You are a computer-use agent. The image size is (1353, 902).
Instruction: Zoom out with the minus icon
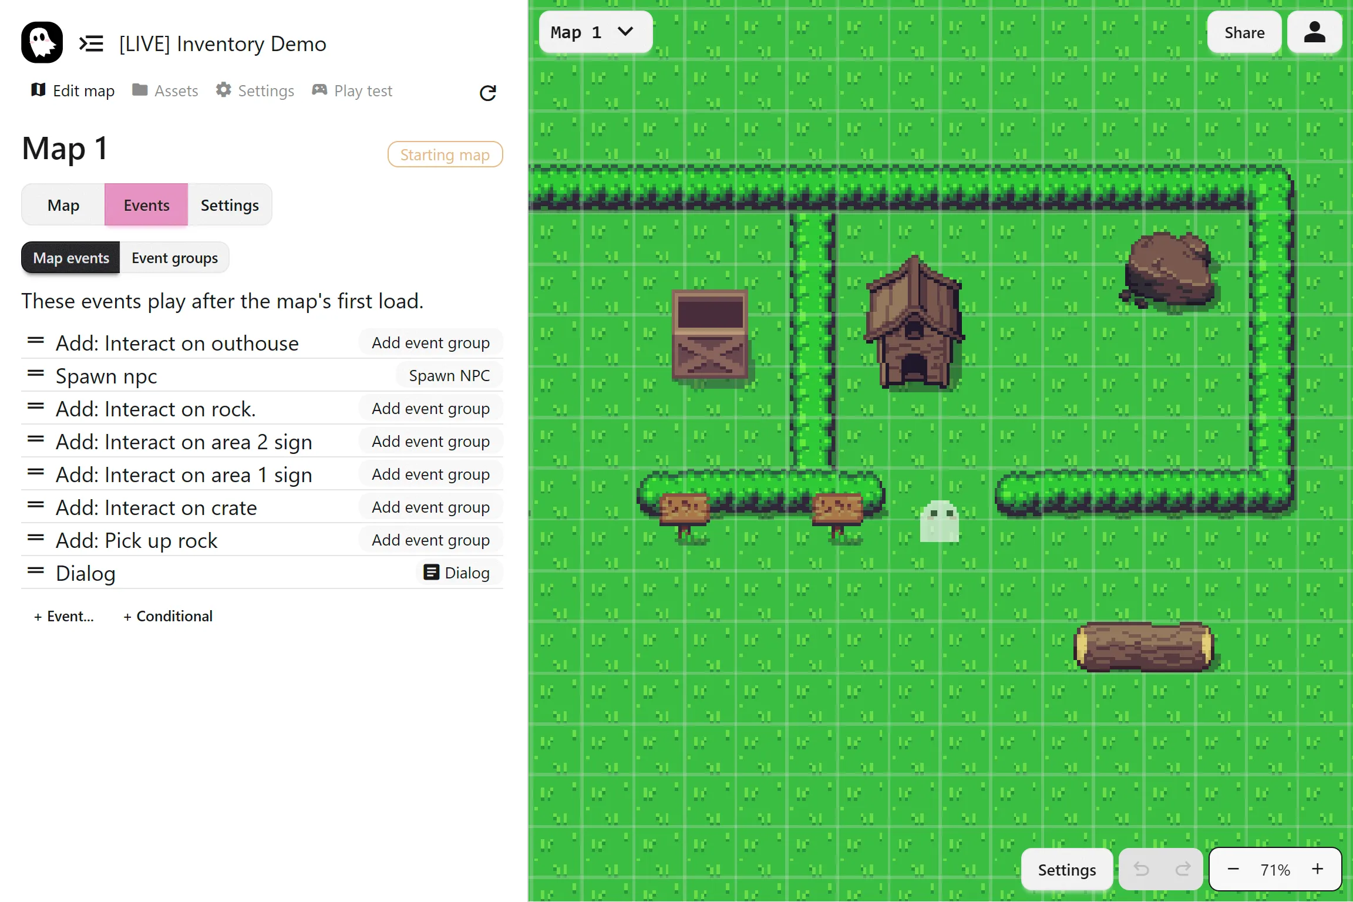pos(1233,869)
